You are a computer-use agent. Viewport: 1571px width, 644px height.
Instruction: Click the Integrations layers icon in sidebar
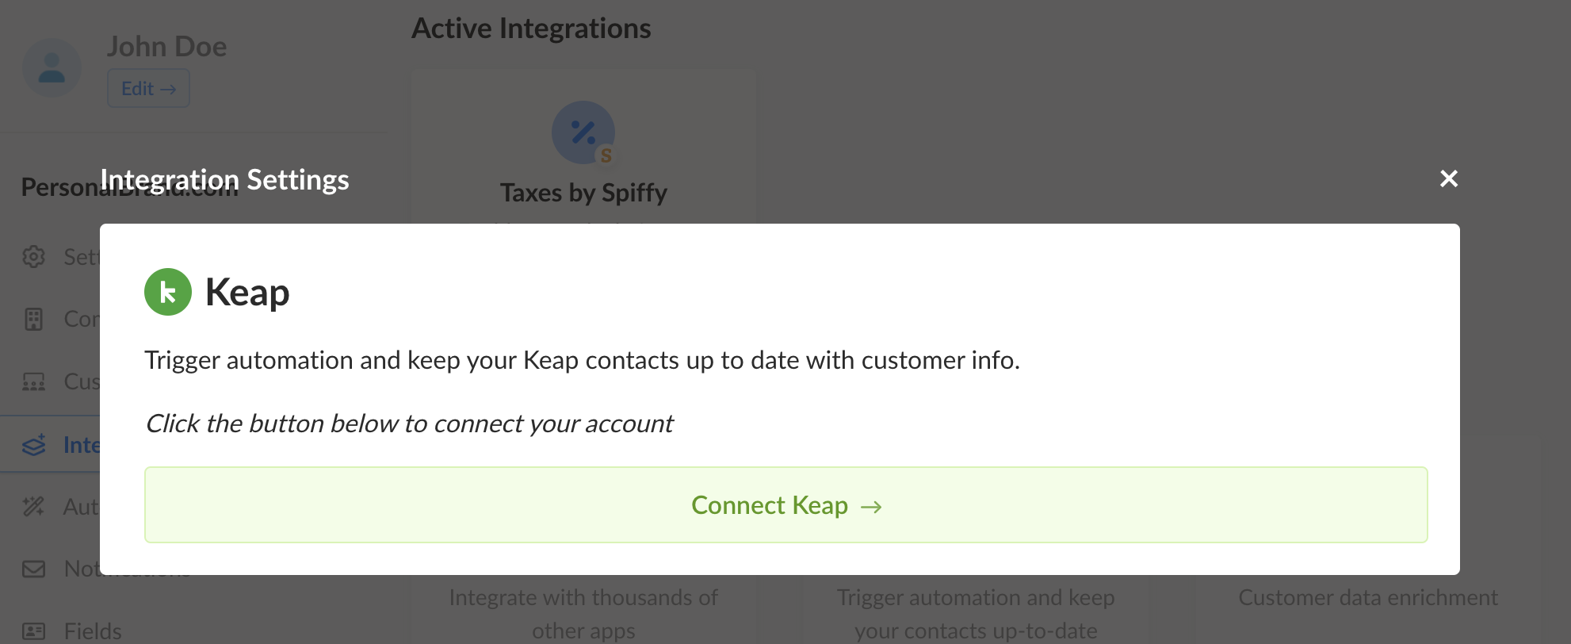coord(33,445)
